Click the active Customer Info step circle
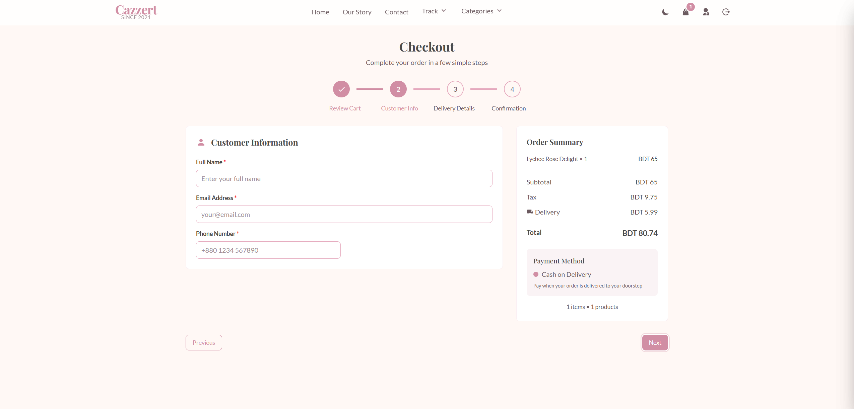The height and width of the screenshot is (409, 854). pyautogui.click(x=398, y=89)
